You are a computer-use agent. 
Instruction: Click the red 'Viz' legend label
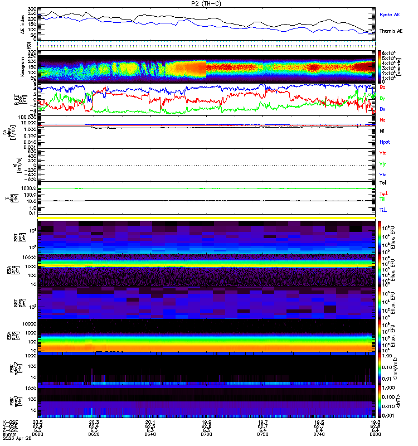pos(382,153)
